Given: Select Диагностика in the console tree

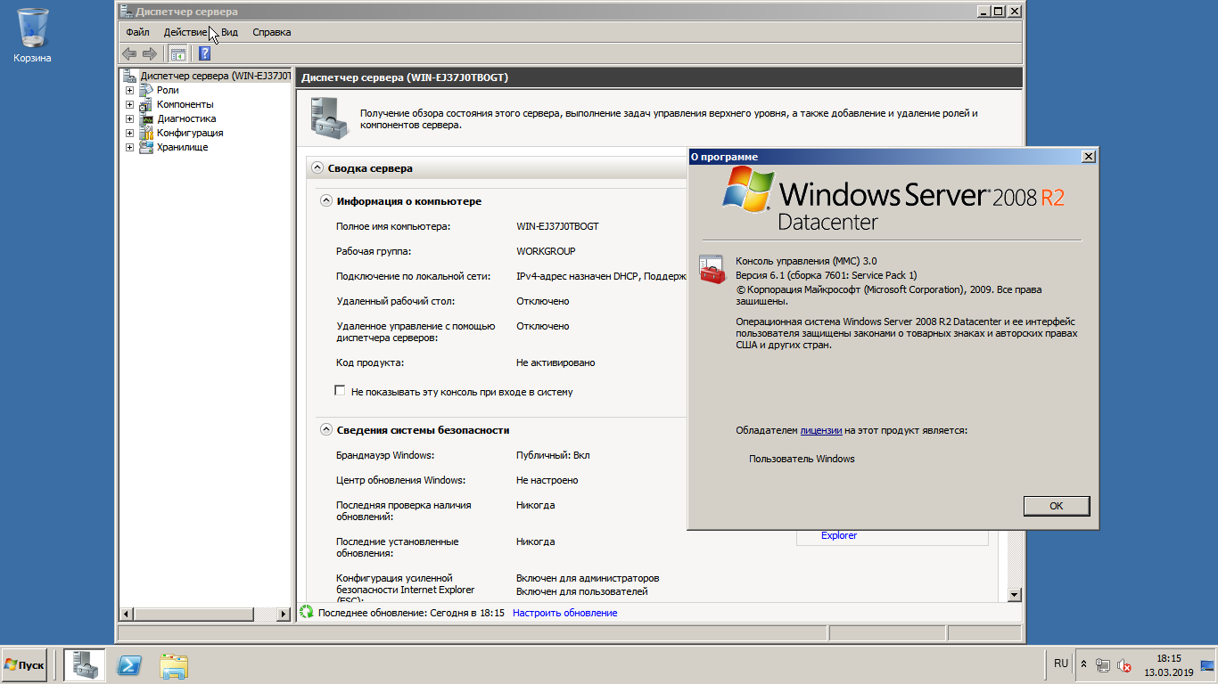Looking at the screenshot, I should [186, 118].
